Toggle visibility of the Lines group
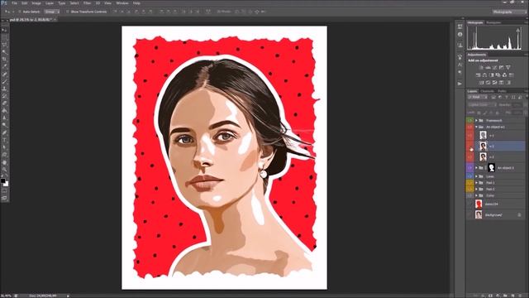Image resolution: width=529 pixels, height=298 pixels. click(469, 176)
